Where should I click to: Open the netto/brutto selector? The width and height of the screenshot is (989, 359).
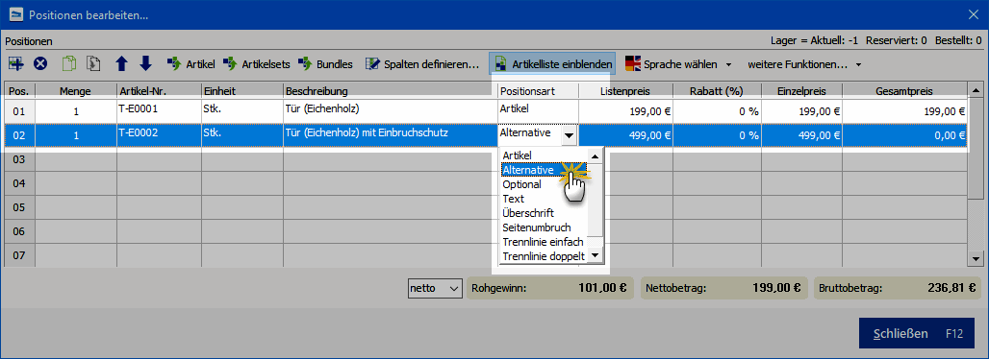[435, 289]
